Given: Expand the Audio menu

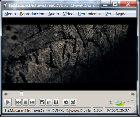Looking at the screenshot, I should (54, 14).
